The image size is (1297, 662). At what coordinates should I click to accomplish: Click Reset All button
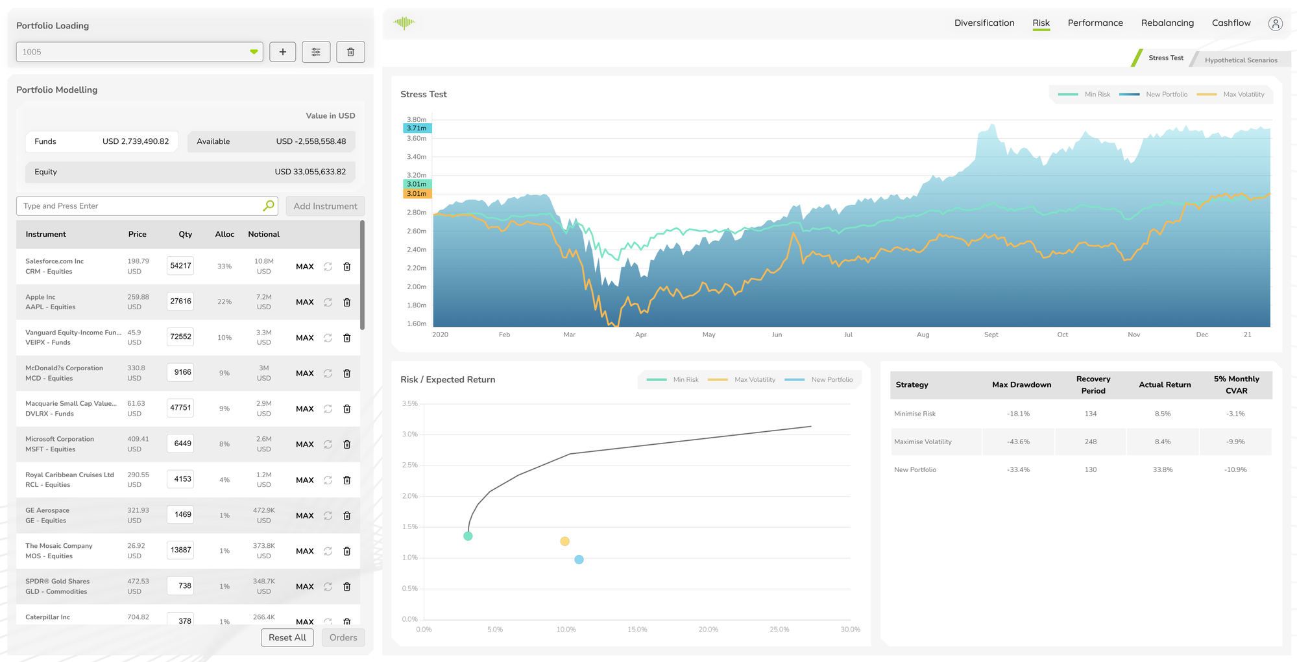click(x=287, y=637)
